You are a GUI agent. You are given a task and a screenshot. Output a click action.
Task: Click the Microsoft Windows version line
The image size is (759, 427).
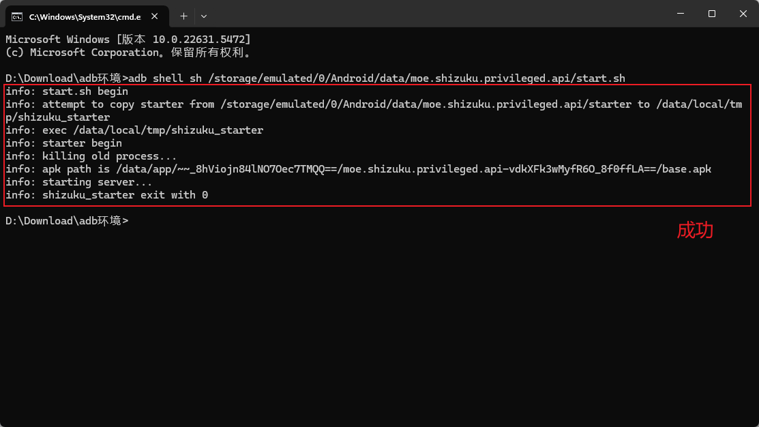tap(128, 40)
